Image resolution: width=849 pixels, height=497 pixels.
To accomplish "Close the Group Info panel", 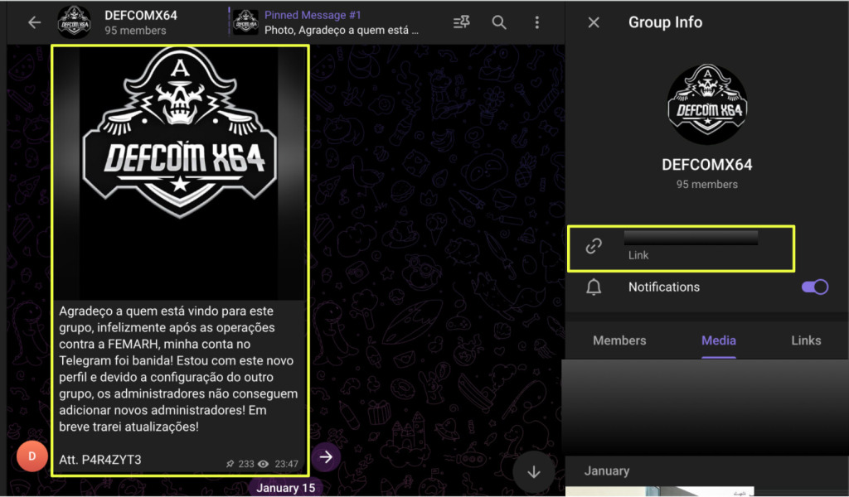I will [x=594, y=22].
